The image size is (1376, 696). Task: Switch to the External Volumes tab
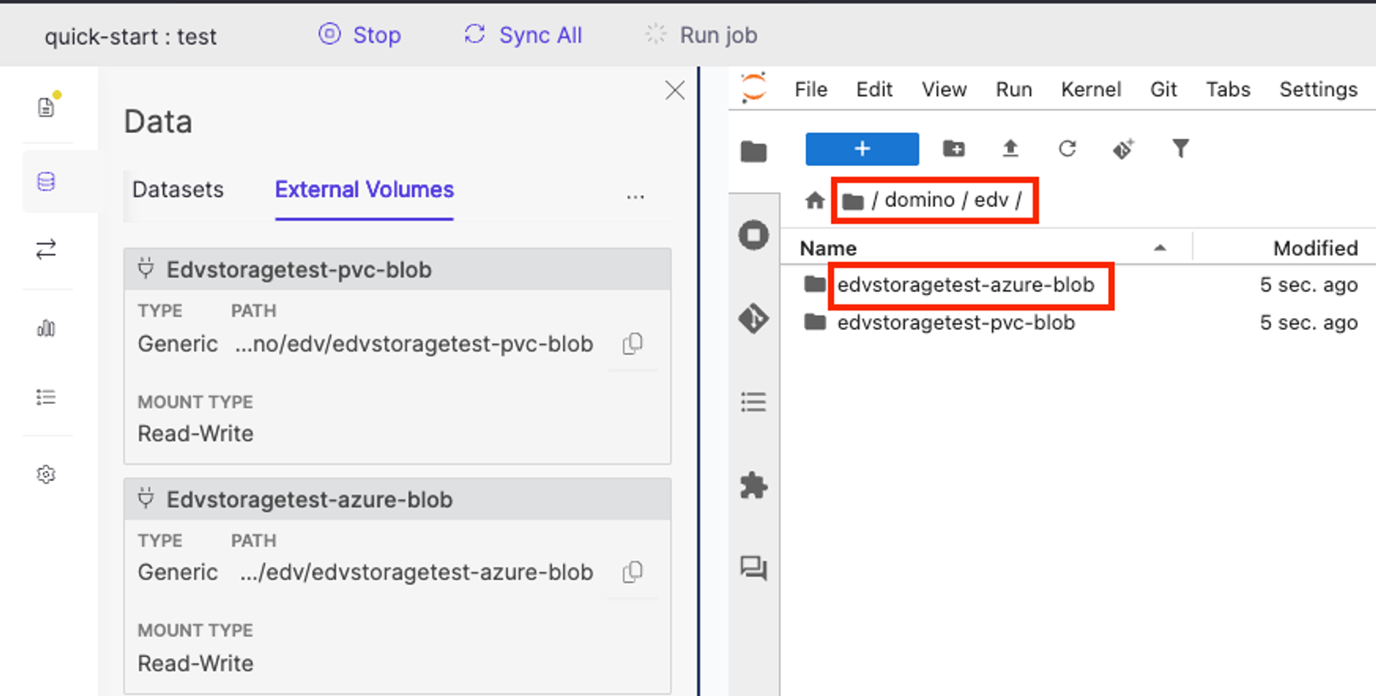(x=364, y=190)
